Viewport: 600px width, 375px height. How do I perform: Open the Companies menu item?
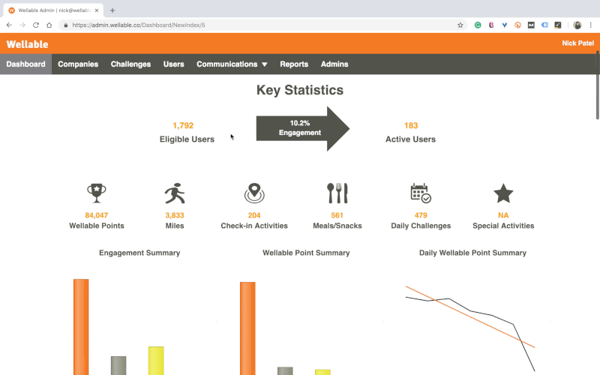coord(78,64)
